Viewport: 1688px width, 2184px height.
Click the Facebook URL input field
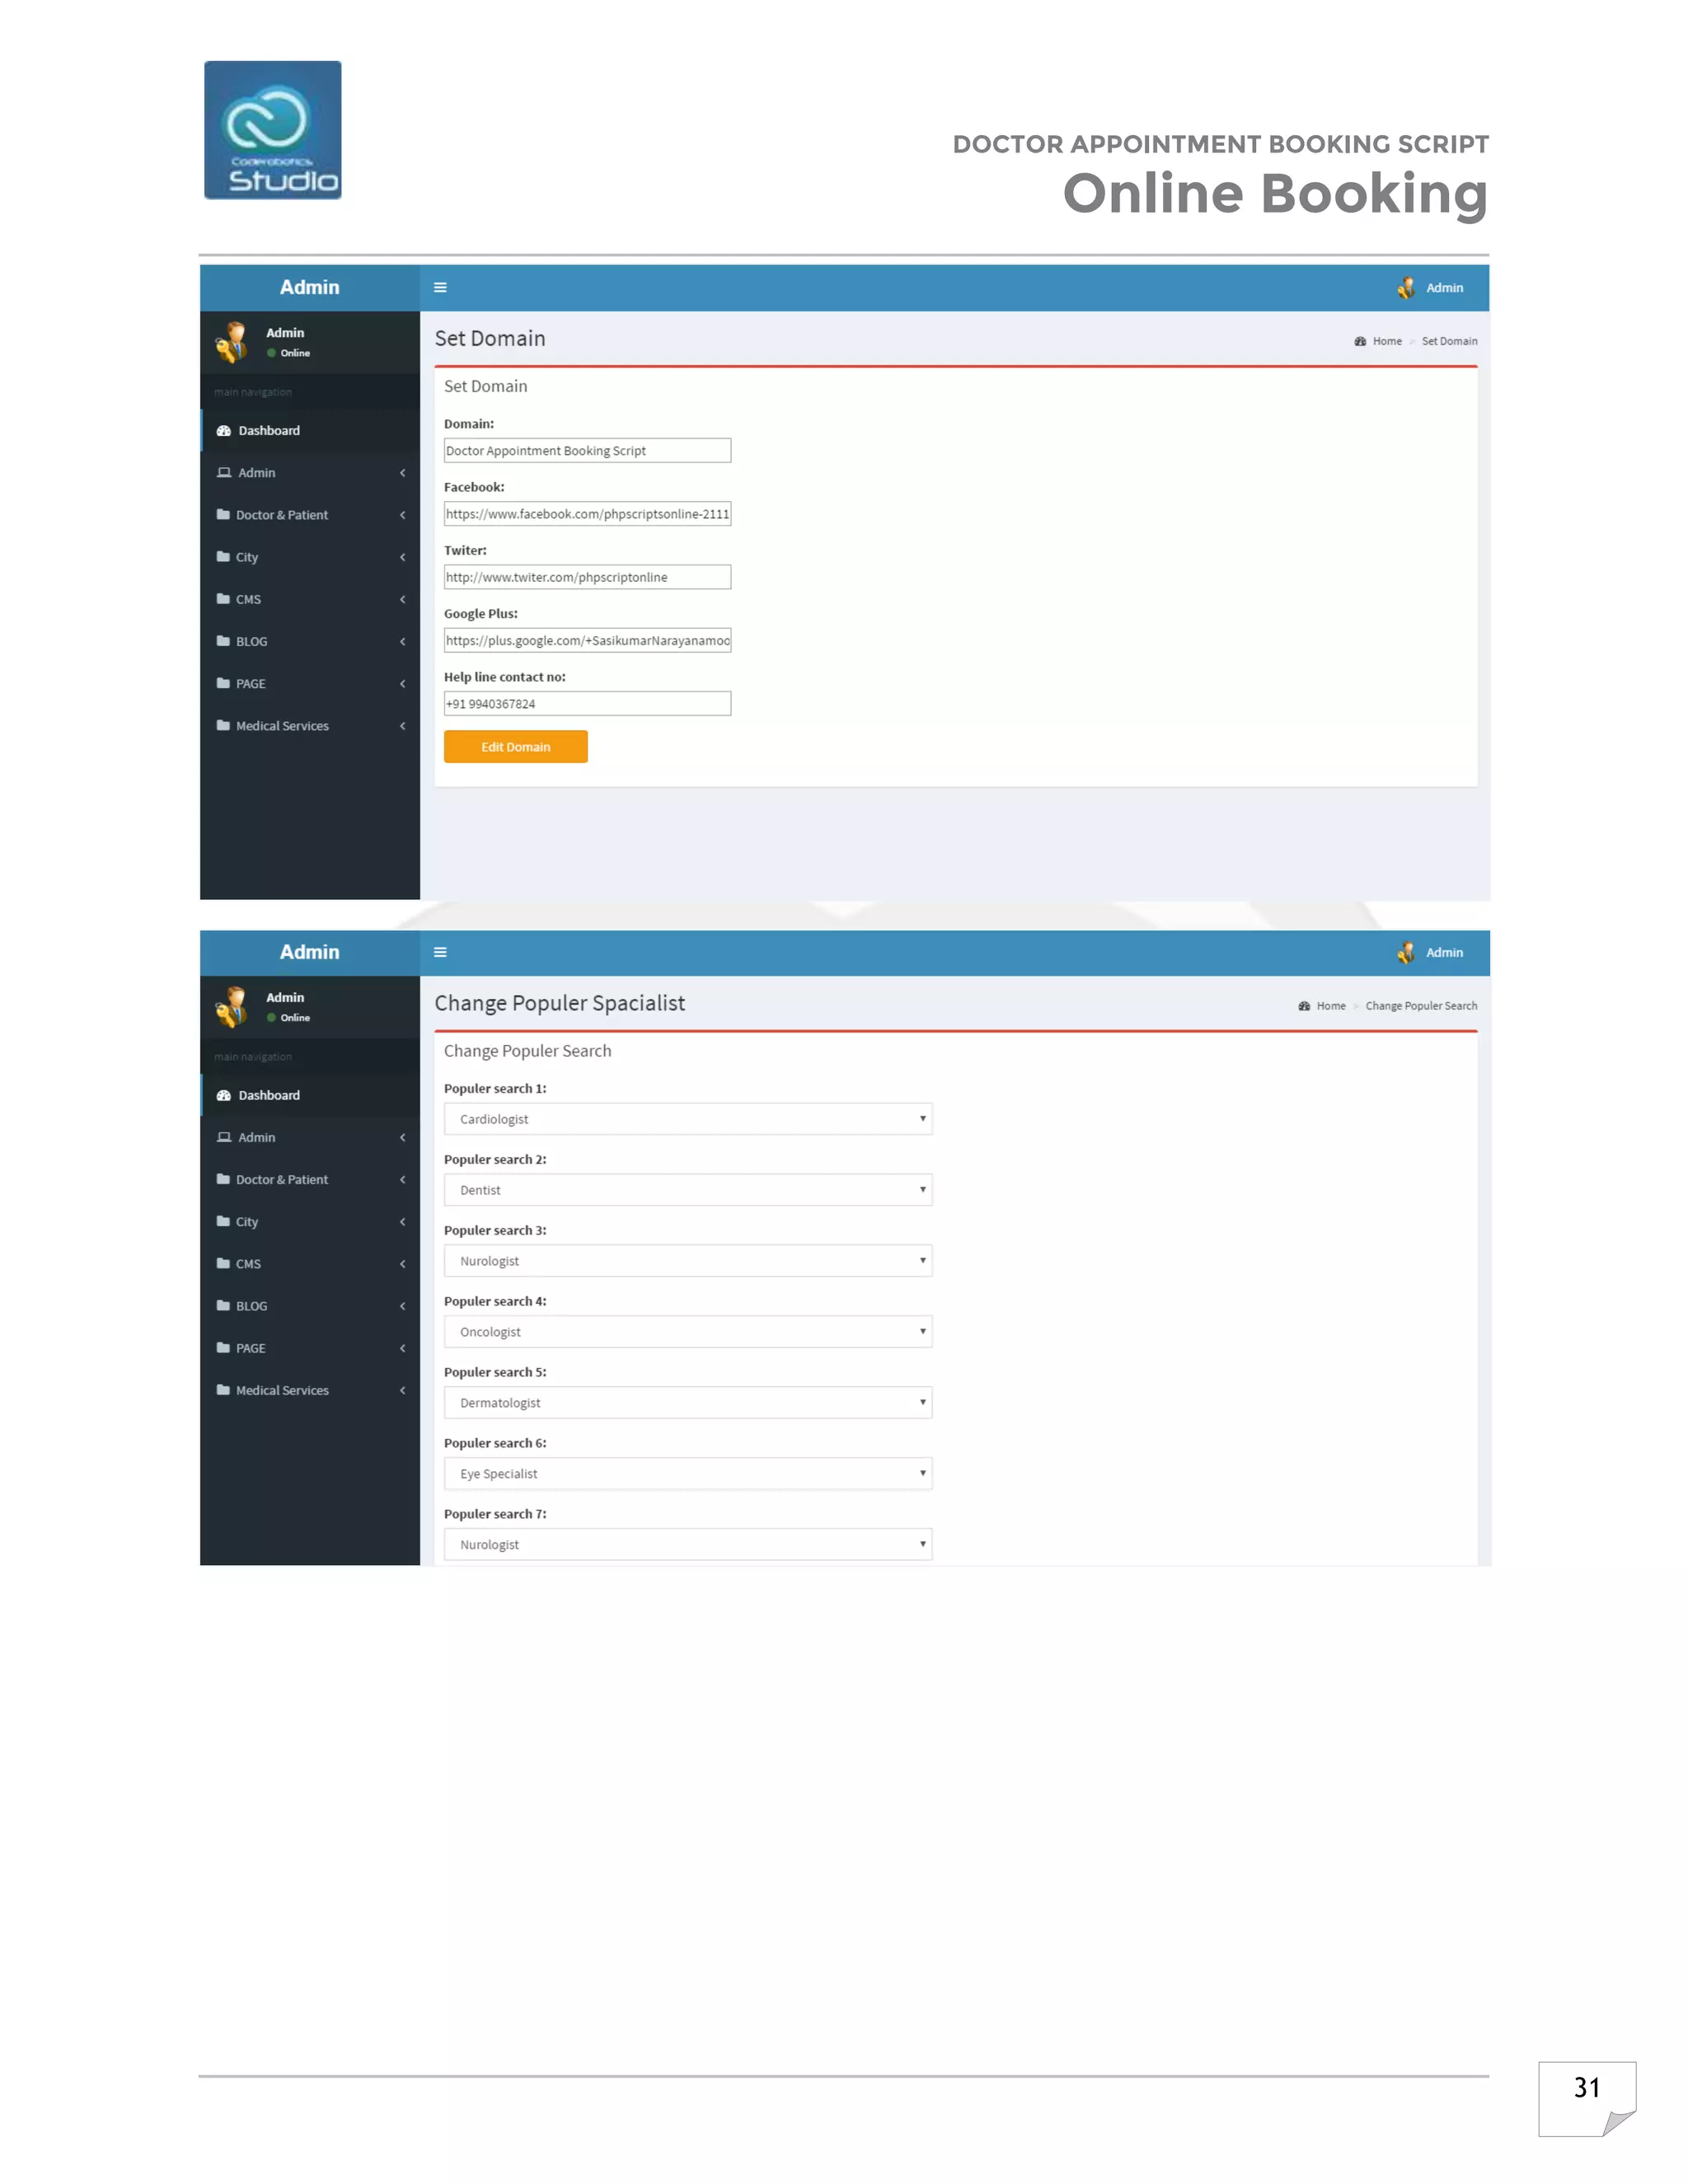587,514
